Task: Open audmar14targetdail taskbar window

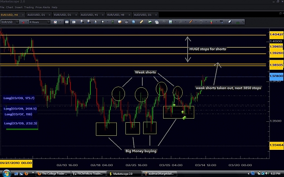Action: tap(159, 173)
